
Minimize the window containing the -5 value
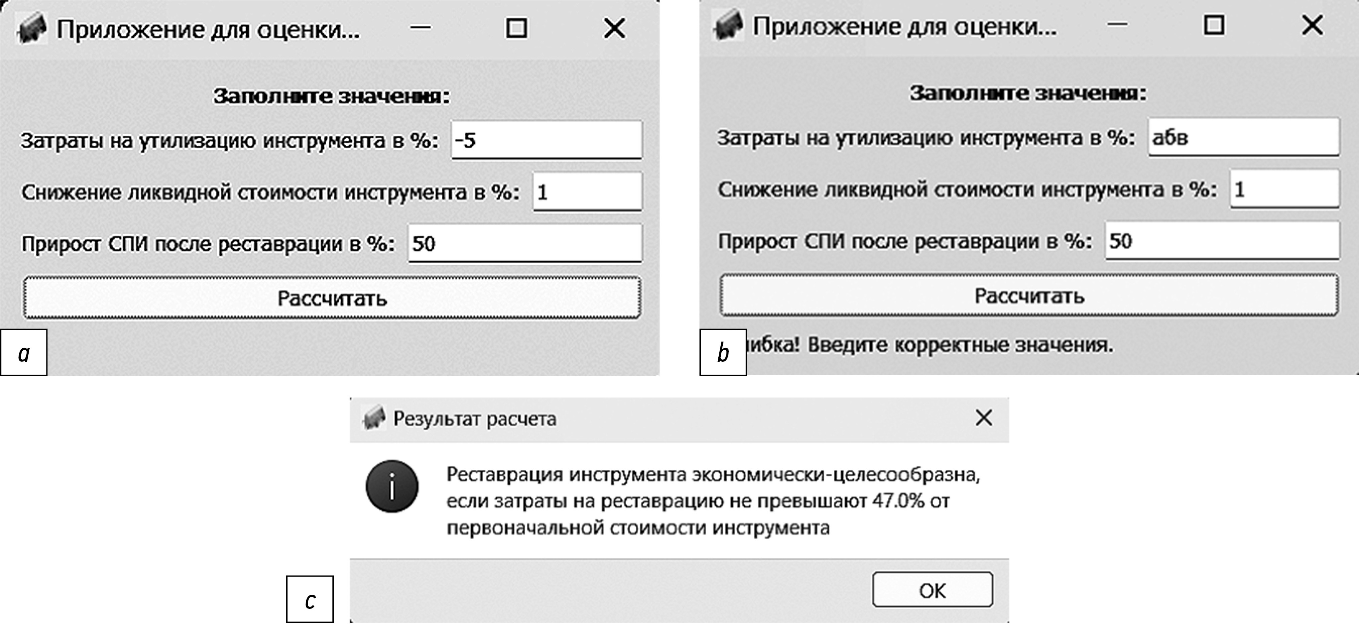coord(421,28)
